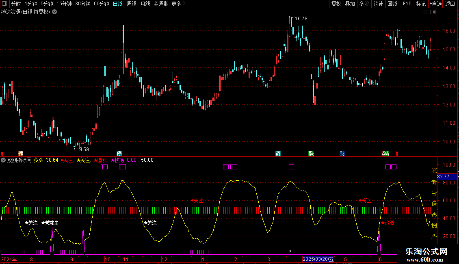Screen dimensions: 459x264
Task: Click the 2025/03/28 date marker on timeline
Action: tap(318, 259)
